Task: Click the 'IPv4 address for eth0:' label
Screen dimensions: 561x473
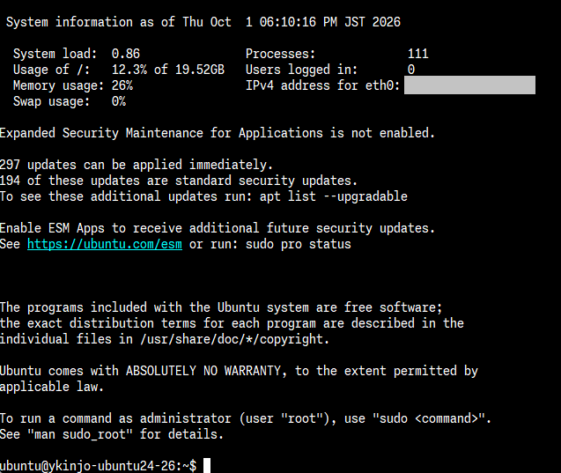Action: coord(322,85)
